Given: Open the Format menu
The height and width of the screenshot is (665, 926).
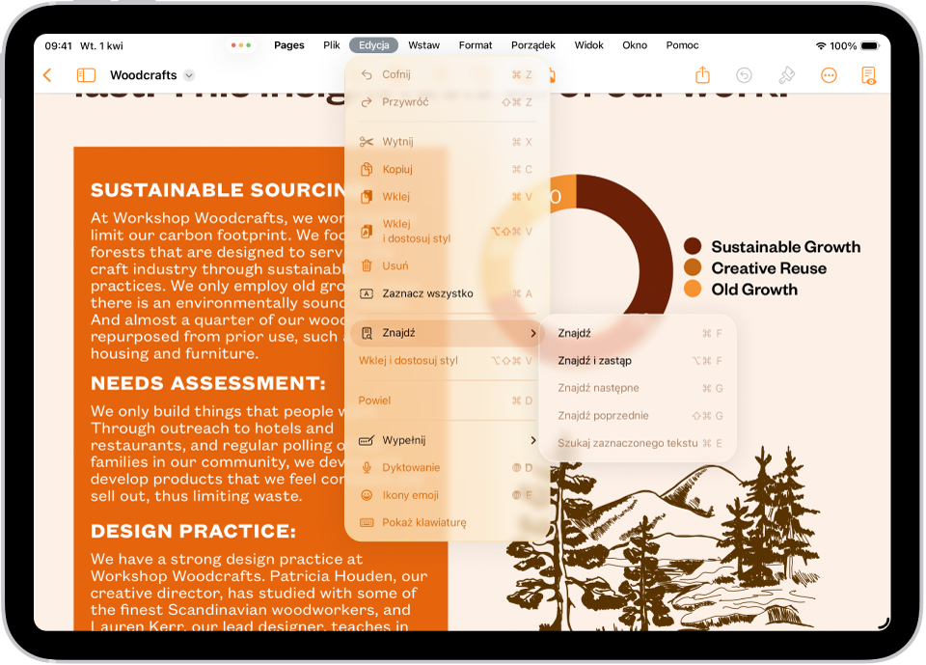Looking at the screenshot, I should [475, 44].
